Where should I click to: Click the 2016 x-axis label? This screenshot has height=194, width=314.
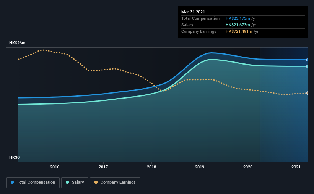[55, 167]
